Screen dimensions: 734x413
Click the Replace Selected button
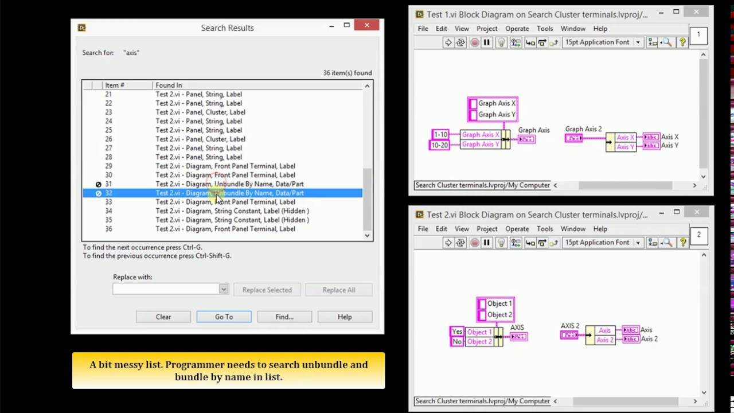(x=267, y=290)
